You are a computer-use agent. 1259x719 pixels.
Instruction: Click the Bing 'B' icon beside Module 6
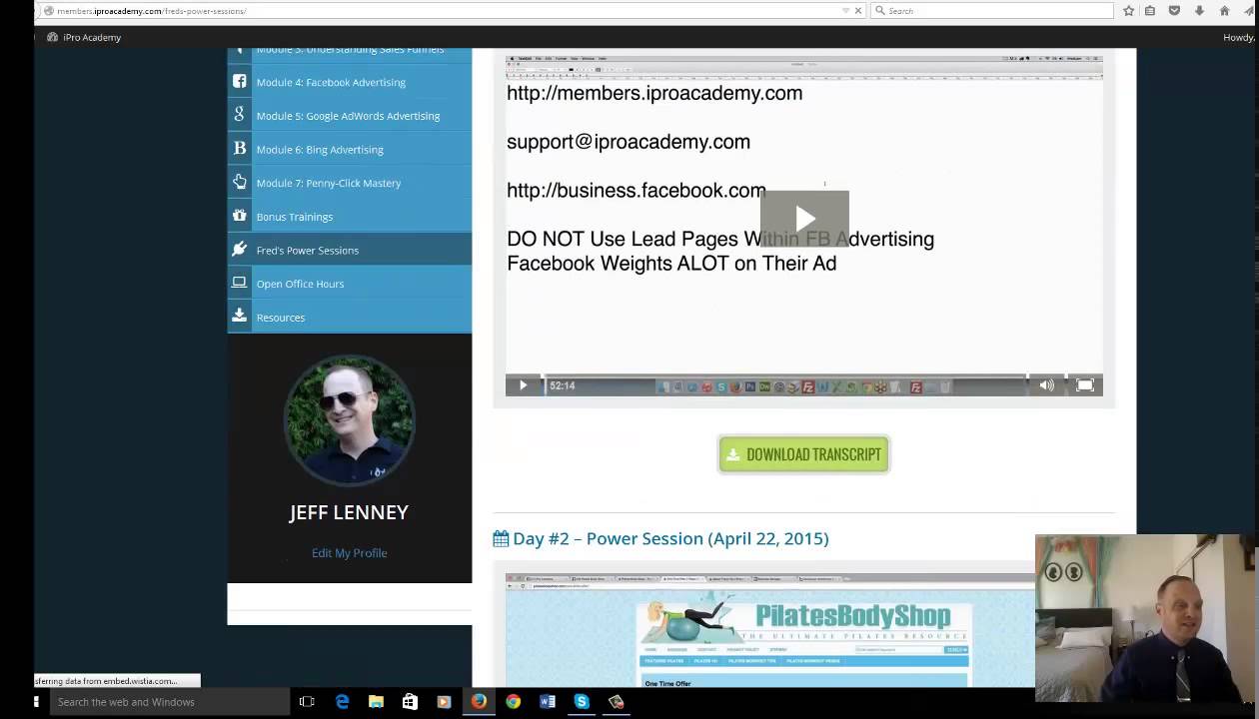point(240,148)
